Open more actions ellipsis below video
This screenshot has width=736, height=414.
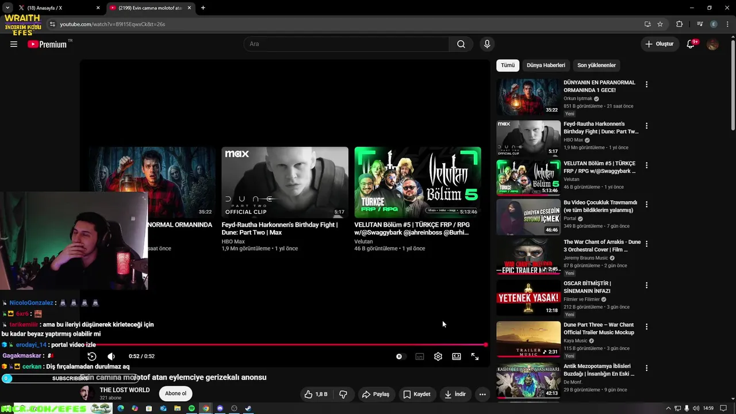[482, 394]
